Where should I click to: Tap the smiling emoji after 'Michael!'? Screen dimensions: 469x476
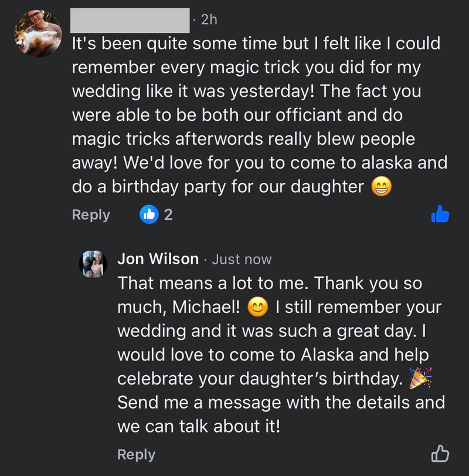(x=258, y=307)
